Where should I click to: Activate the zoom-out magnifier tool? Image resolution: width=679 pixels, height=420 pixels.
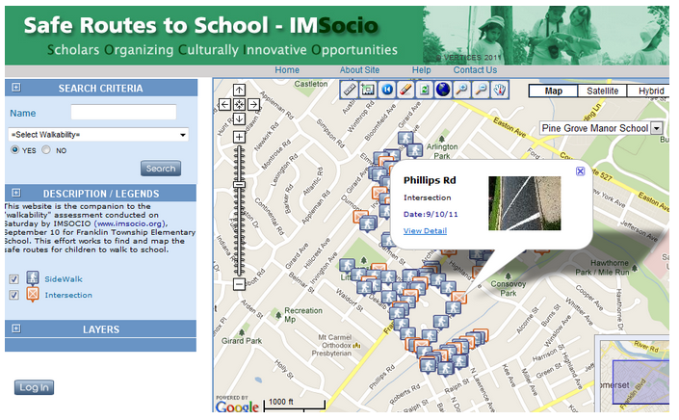pyautogui.click(x=481, y=90)
